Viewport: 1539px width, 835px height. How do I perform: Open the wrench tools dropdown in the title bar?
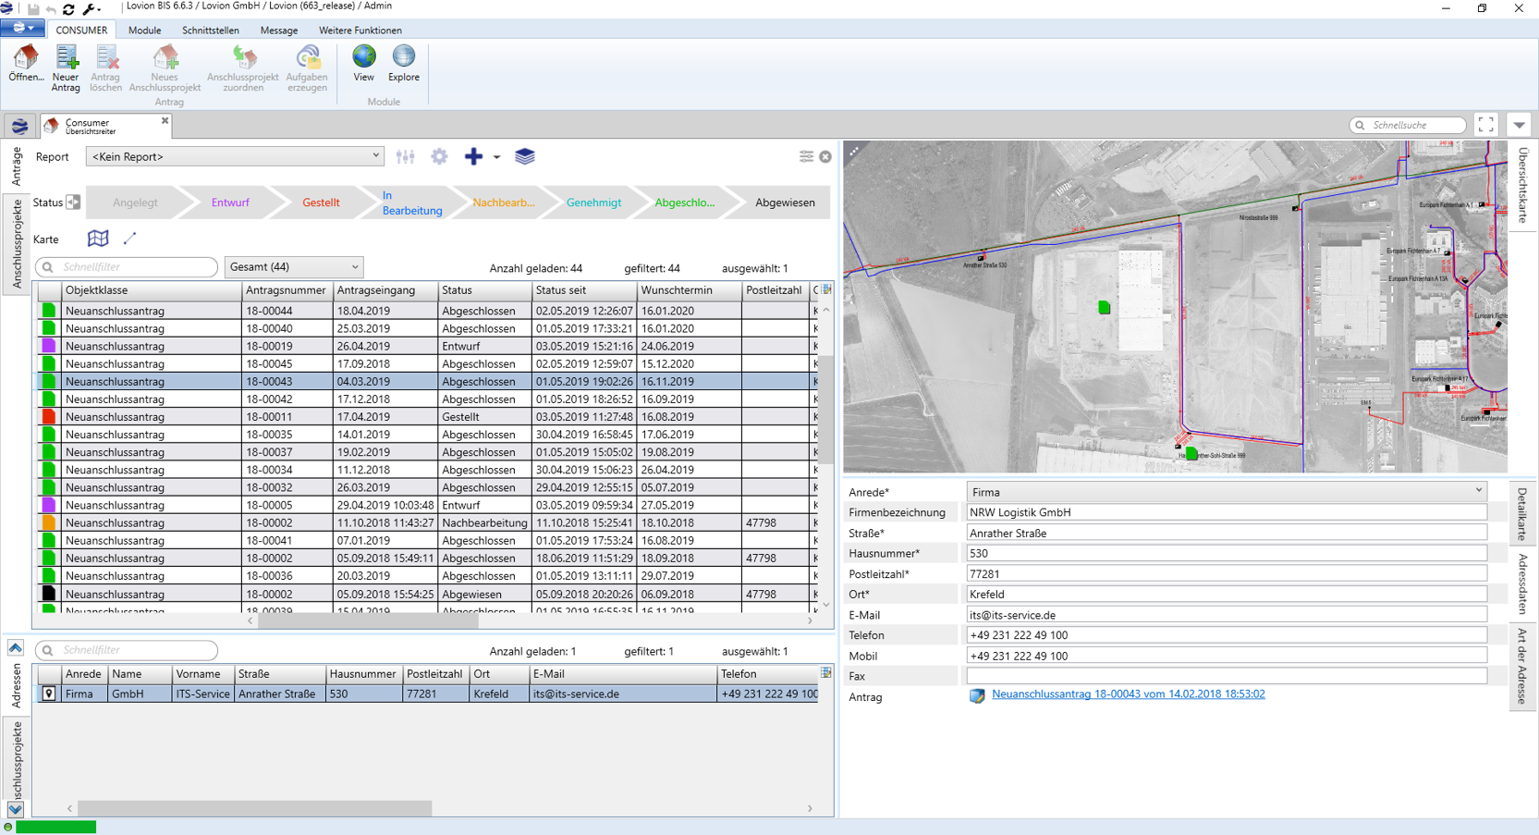click(91, 8)
